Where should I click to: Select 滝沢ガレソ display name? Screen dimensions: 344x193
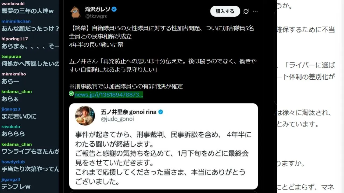coord(98,9)
